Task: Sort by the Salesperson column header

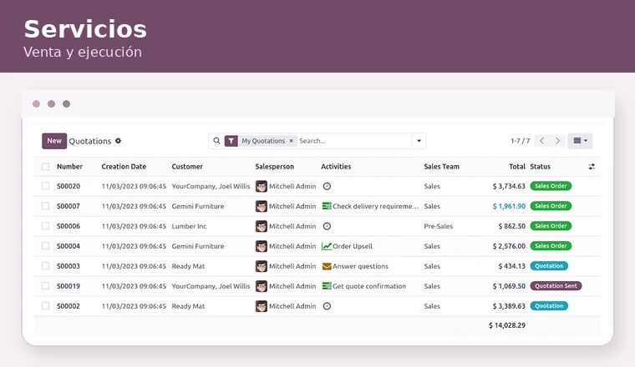Action: pyautogui.click(x=275, y=167)
